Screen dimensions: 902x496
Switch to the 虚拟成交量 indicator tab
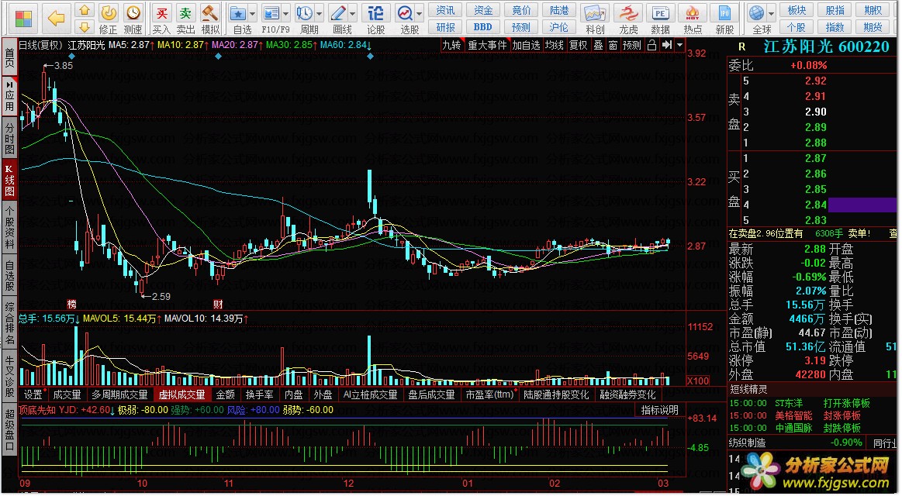(181, 394)
